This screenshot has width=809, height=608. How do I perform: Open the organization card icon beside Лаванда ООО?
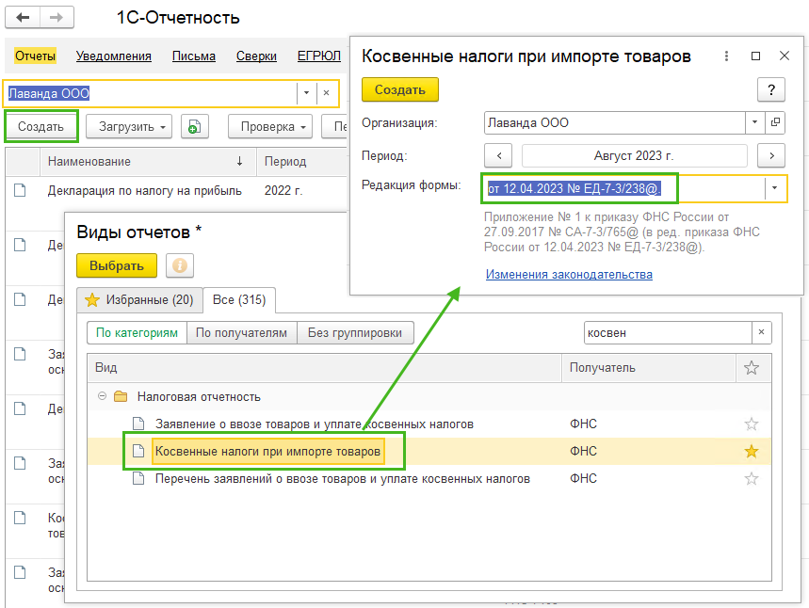coord(775,122)
